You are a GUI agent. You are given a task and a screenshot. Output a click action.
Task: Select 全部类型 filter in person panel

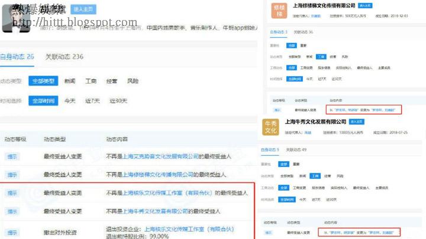click(43, 81)
